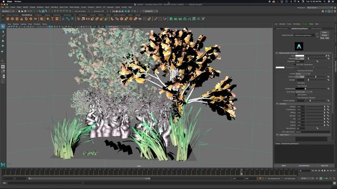
Task: Open the Attributes menu in Attribute Editor
Action: tap(296, 24)
